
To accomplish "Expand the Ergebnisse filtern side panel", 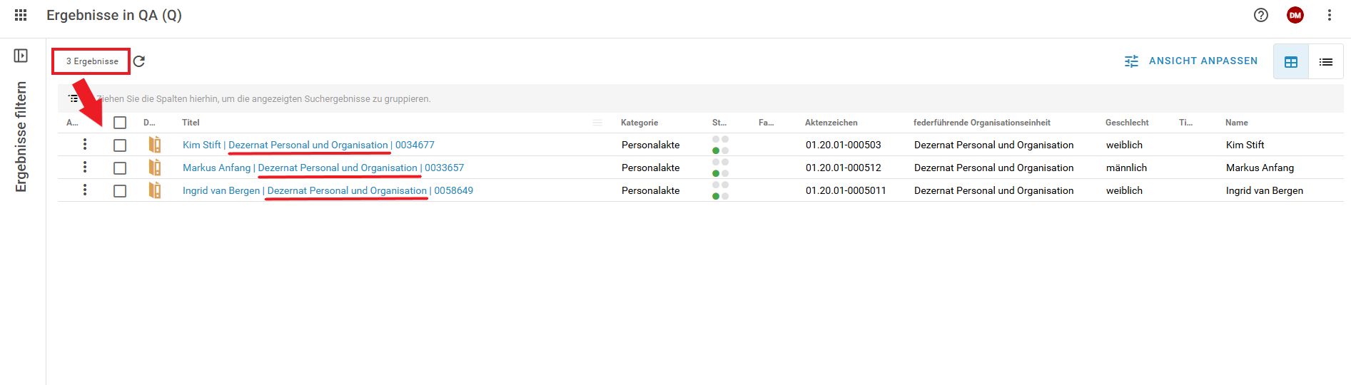I will (x=21, y=56).
